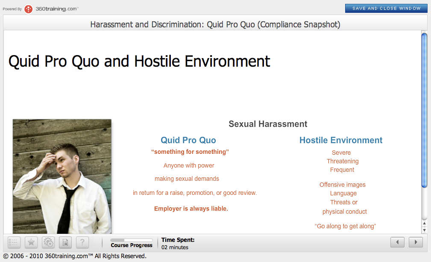Click the scrollbar up arrow
Screen dimensions: 431x262
(x=424, y=224)
